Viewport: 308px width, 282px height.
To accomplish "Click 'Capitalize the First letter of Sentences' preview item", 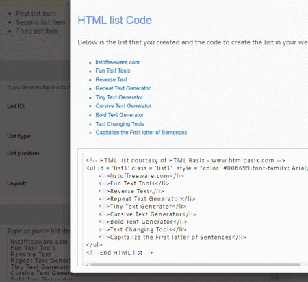I will [141, 133].
